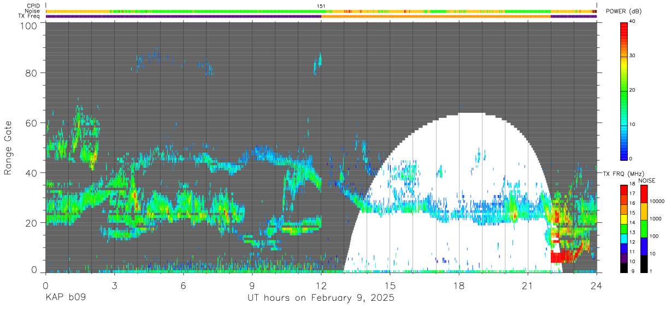Click the 1 label on the NOISE scale
671x309 pixels.
(x=652, y=270)
